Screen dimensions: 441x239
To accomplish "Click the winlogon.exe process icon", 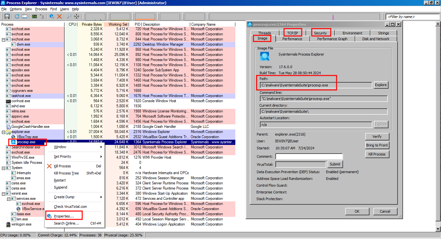I will (8, 224).
